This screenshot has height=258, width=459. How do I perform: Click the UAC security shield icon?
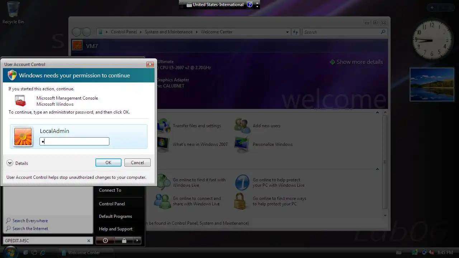(12, 75)
